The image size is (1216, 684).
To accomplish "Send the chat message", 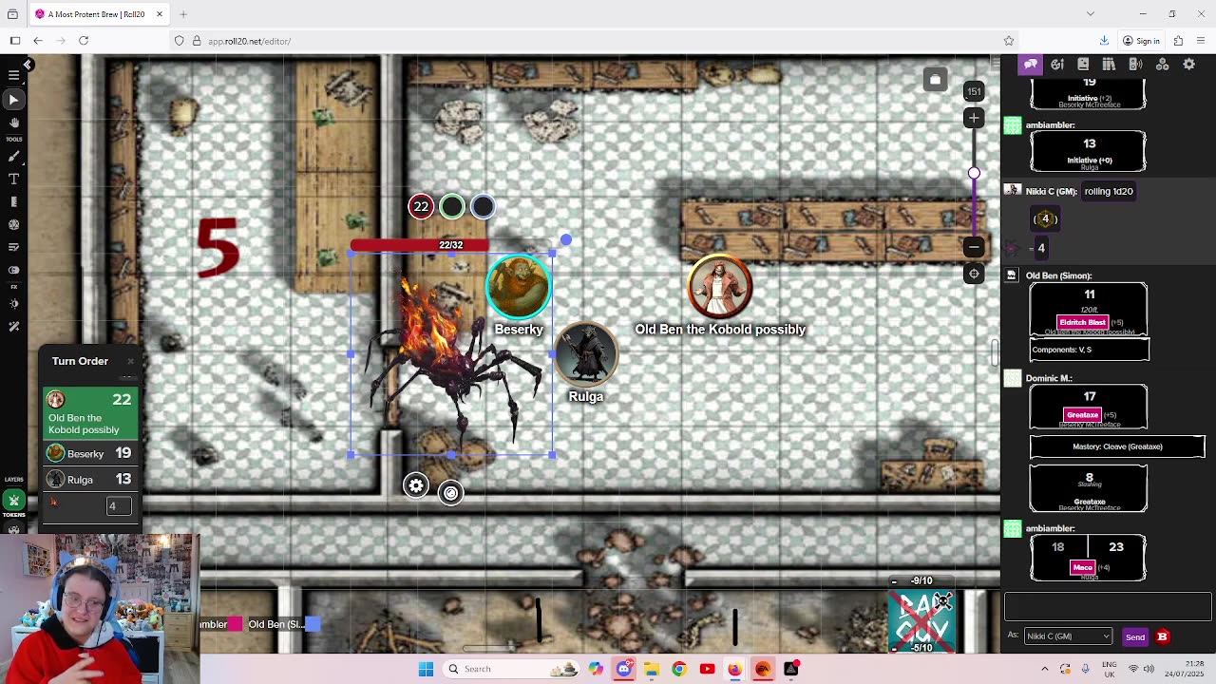I will coord(1135,637).
